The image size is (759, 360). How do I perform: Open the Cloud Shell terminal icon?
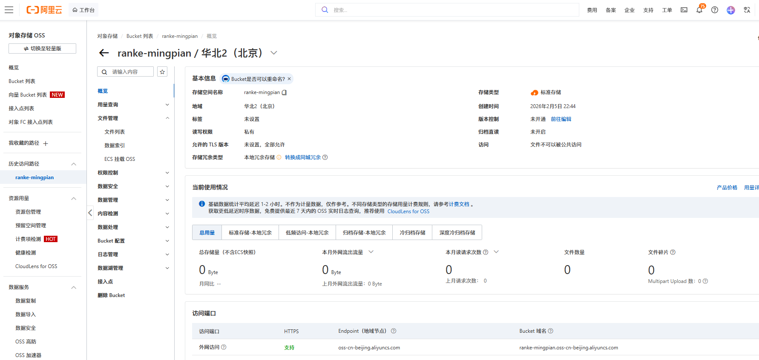coord(684,10)
